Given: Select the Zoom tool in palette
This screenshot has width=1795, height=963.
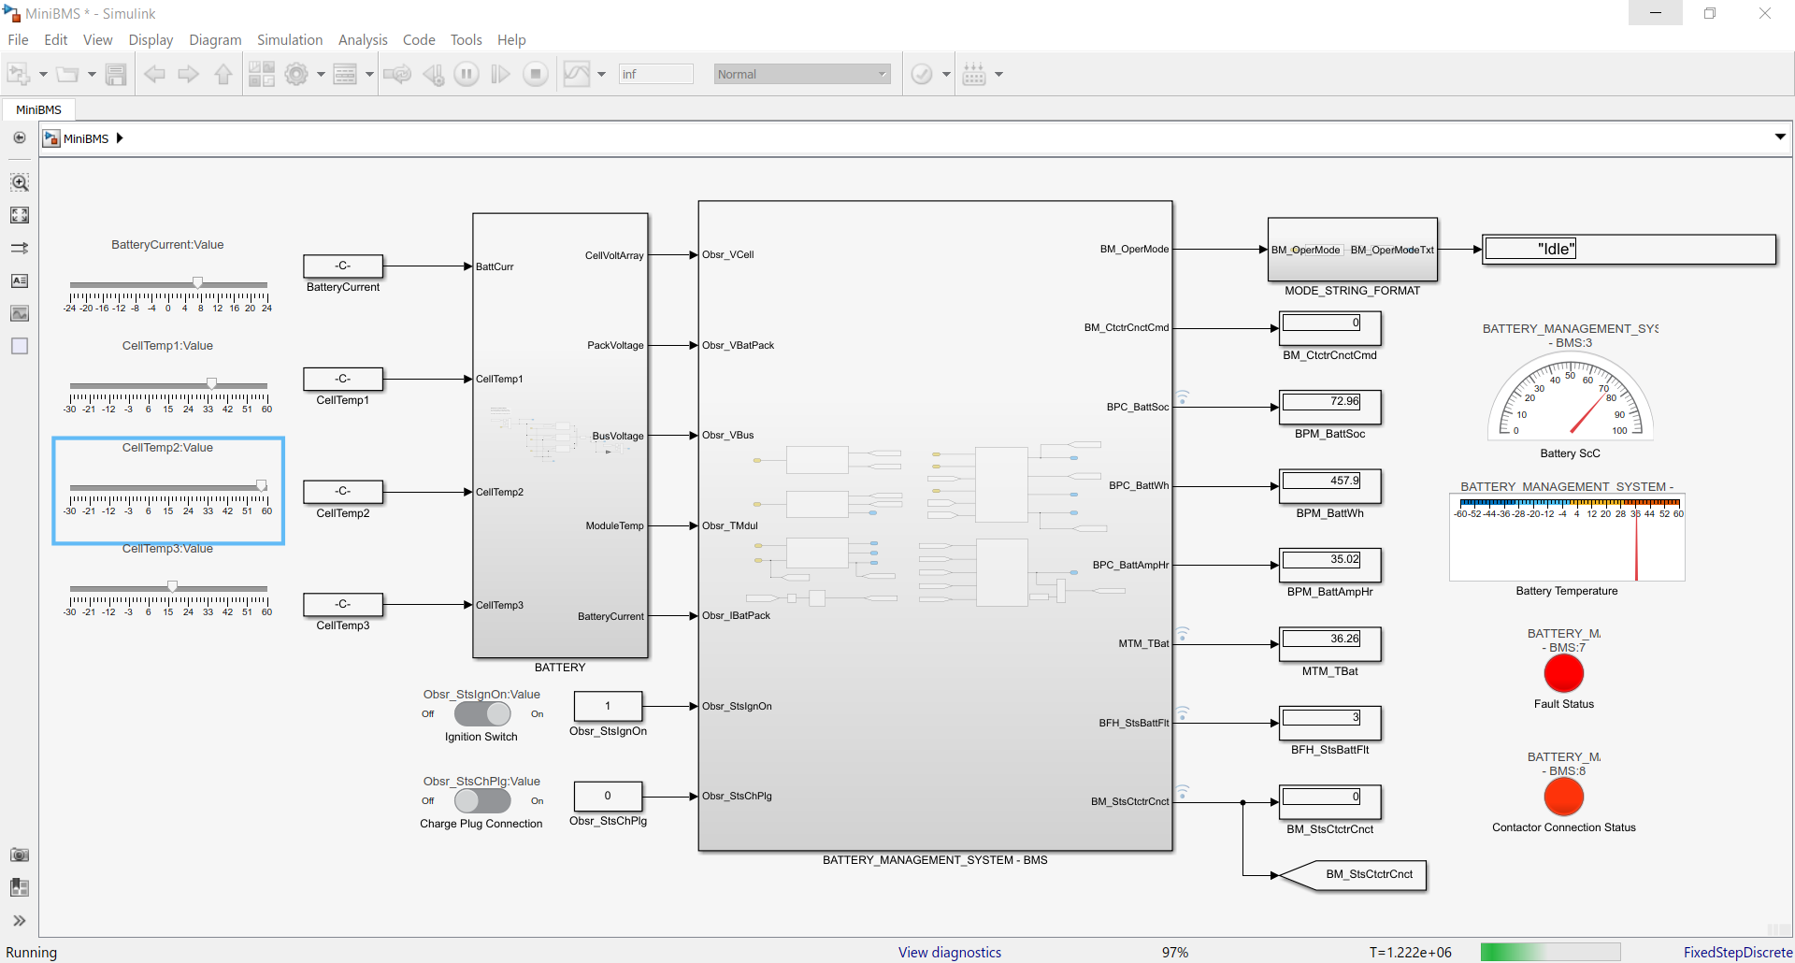Looking at the screenshot, I should click(20, 182).
